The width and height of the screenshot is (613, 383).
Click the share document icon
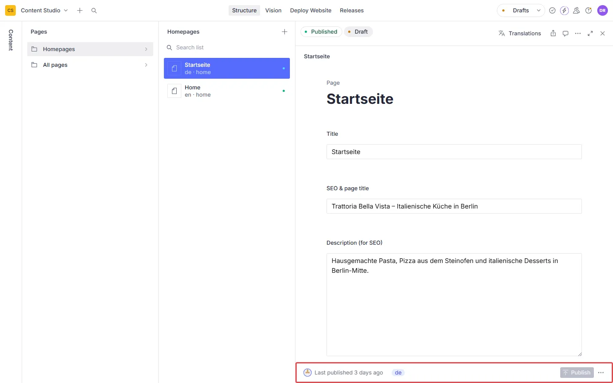click(553, 33)
